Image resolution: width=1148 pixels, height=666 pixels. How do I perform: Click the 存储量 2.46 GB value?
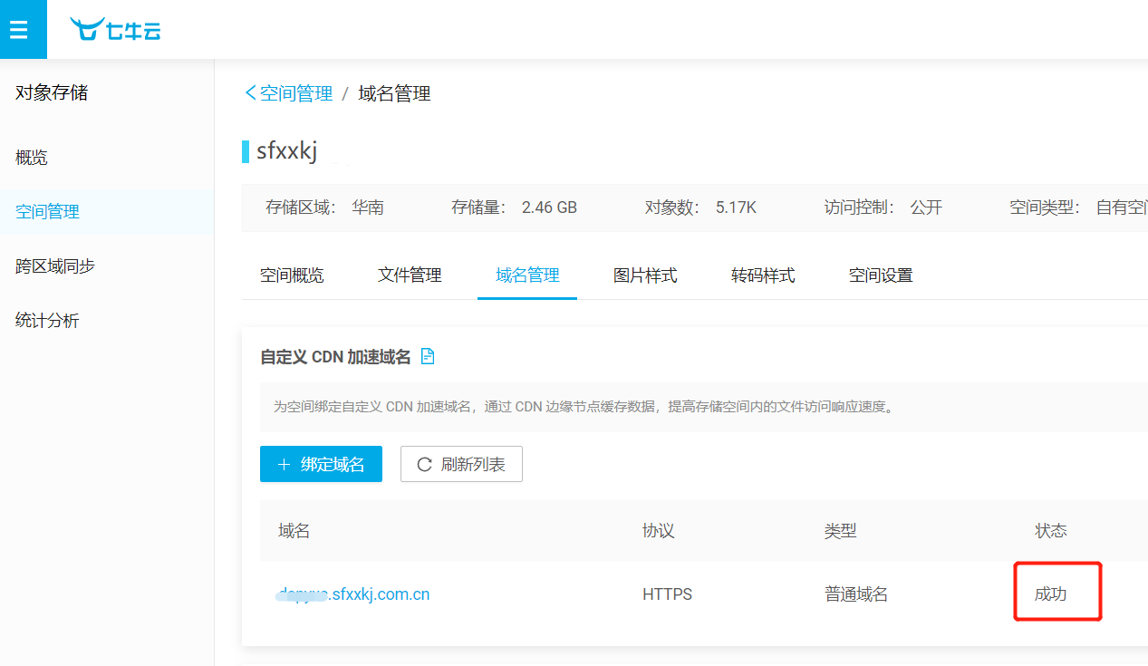[x=549, y=208]
